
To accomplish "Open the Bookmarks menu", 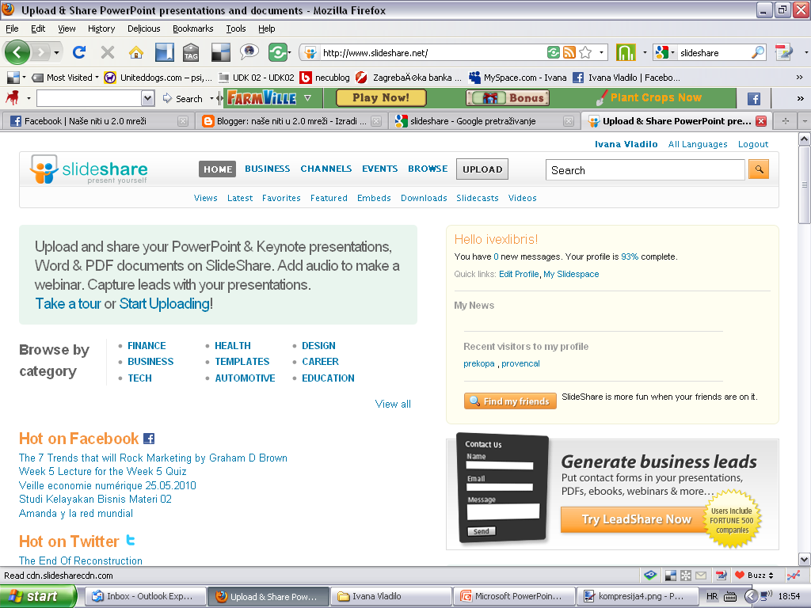I will pyautogui.click(x=193, y=28).
